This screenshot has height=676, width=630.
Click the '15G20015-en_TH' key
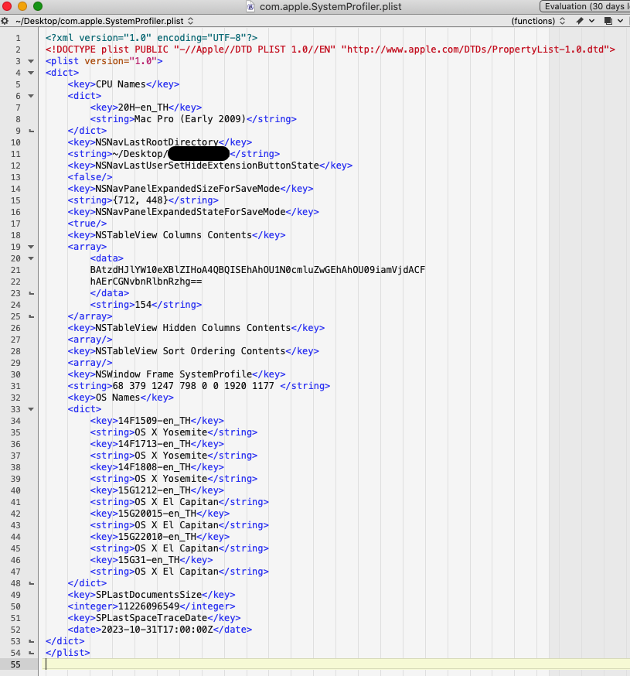coord(157,514)
